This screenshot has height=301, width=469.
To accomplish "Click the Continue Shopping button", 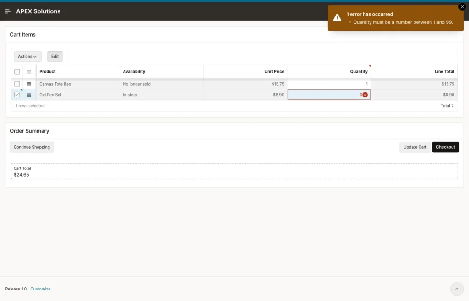I will click(32, 147).
